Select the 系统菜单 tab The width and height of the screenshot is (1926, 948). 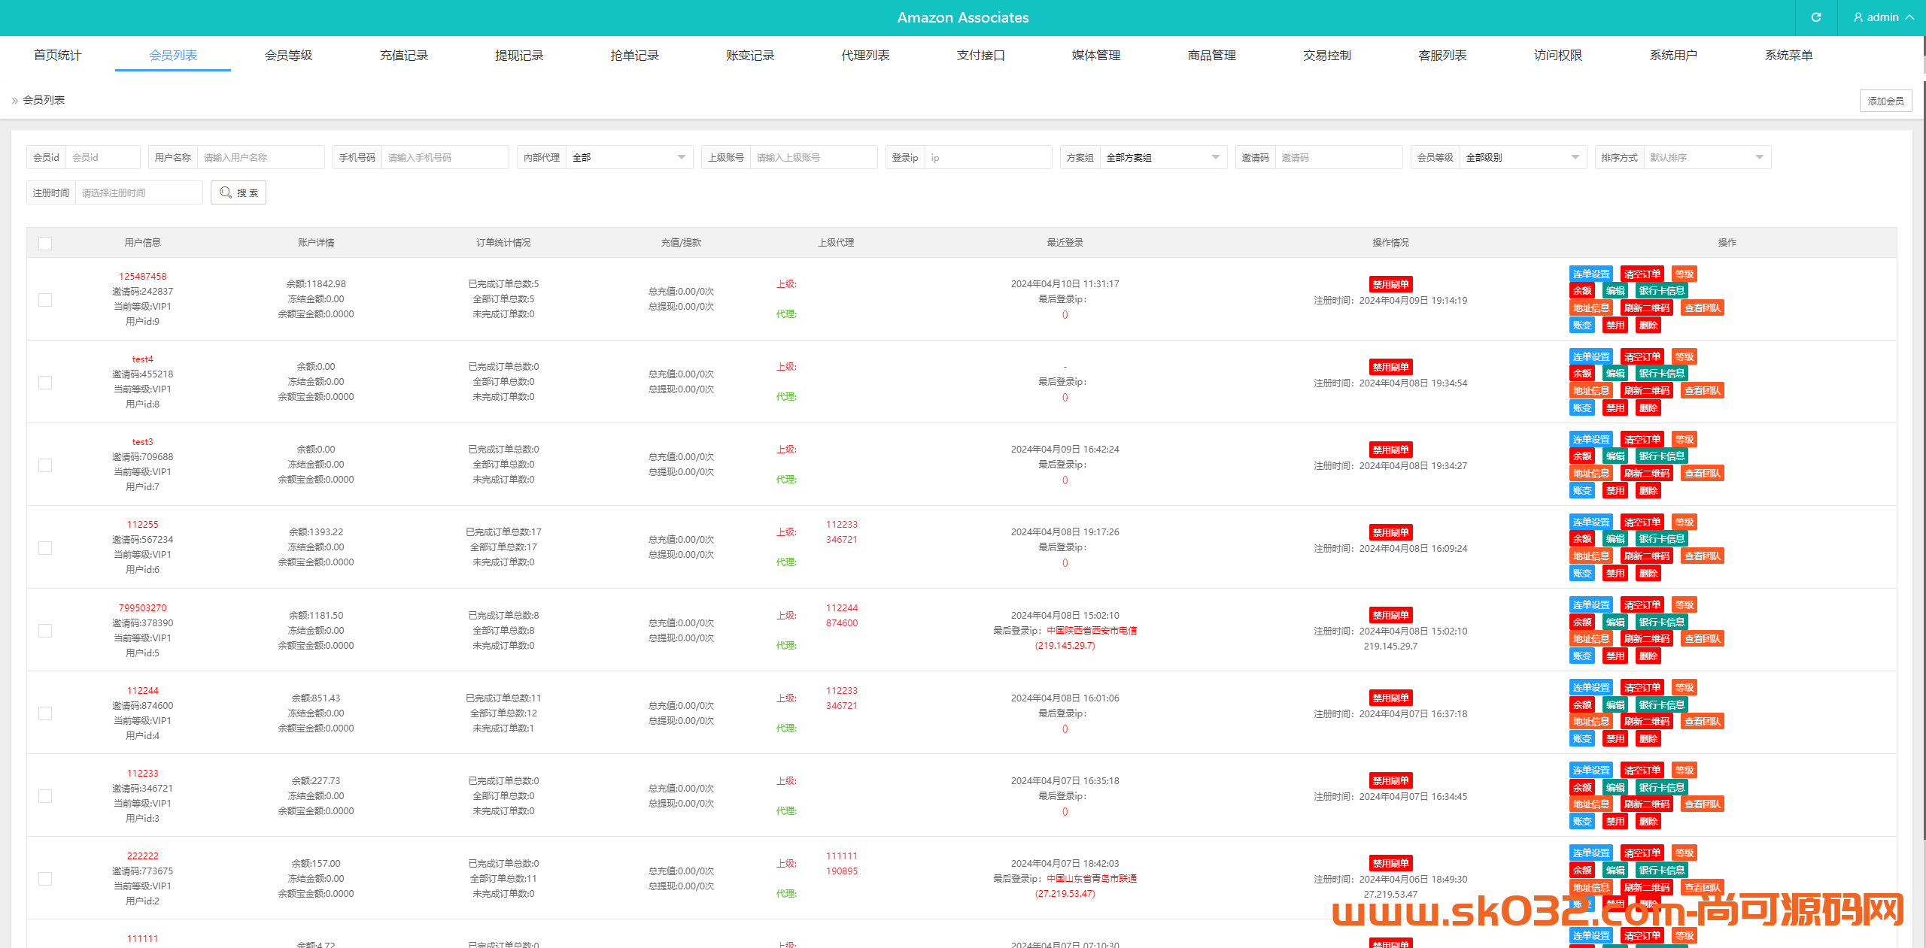tap(1788, 55)
